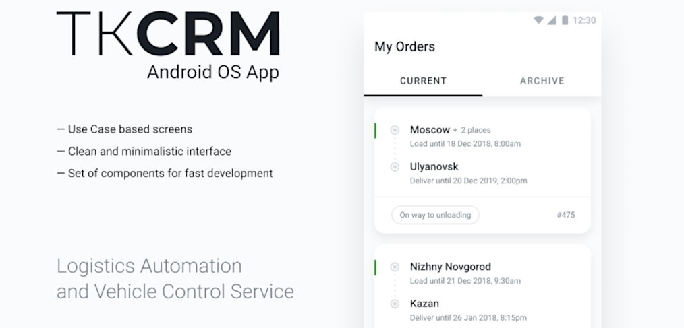The height and width of the screenshot is (328, 684).
Task: Click the Kazan location point icon
Action: 395,304
